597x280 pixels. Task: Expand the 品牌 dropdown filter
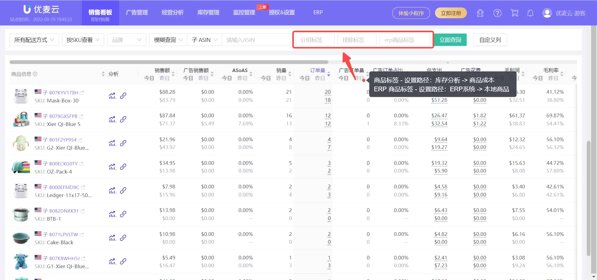point(126,40)
